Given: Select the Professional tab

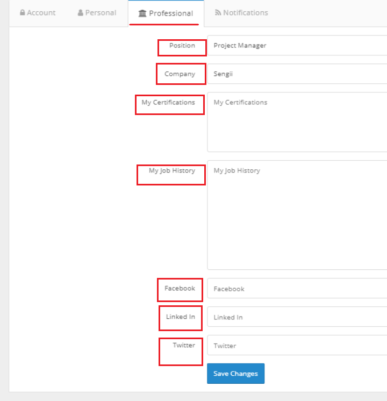Looking at the screenshot, I should tap(166, 13).
